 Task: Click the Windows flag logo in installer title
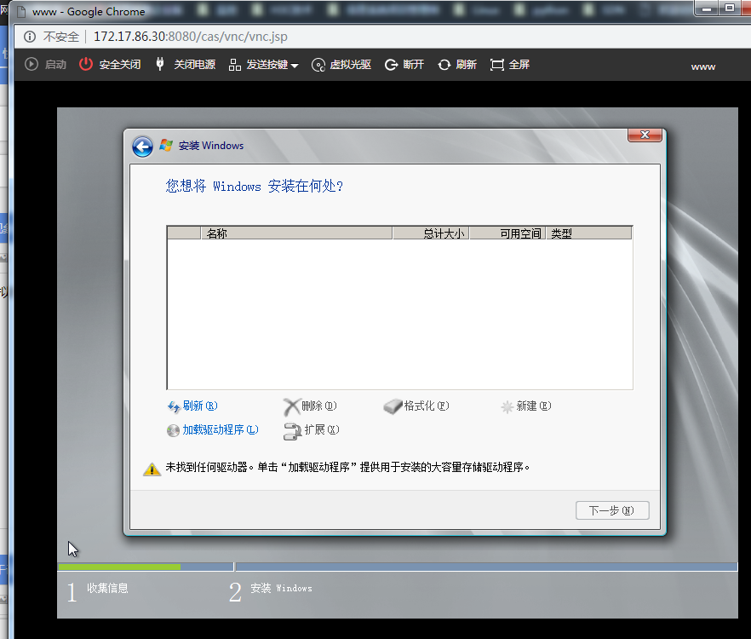click(166, 145)
